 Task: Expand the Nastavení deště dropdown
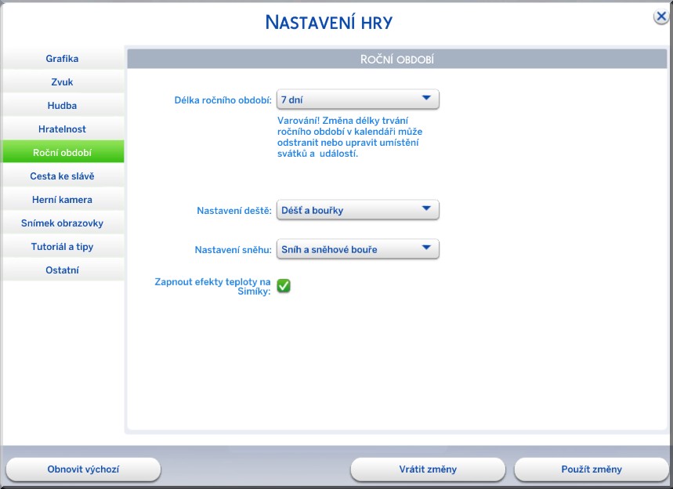coord(358,210)
